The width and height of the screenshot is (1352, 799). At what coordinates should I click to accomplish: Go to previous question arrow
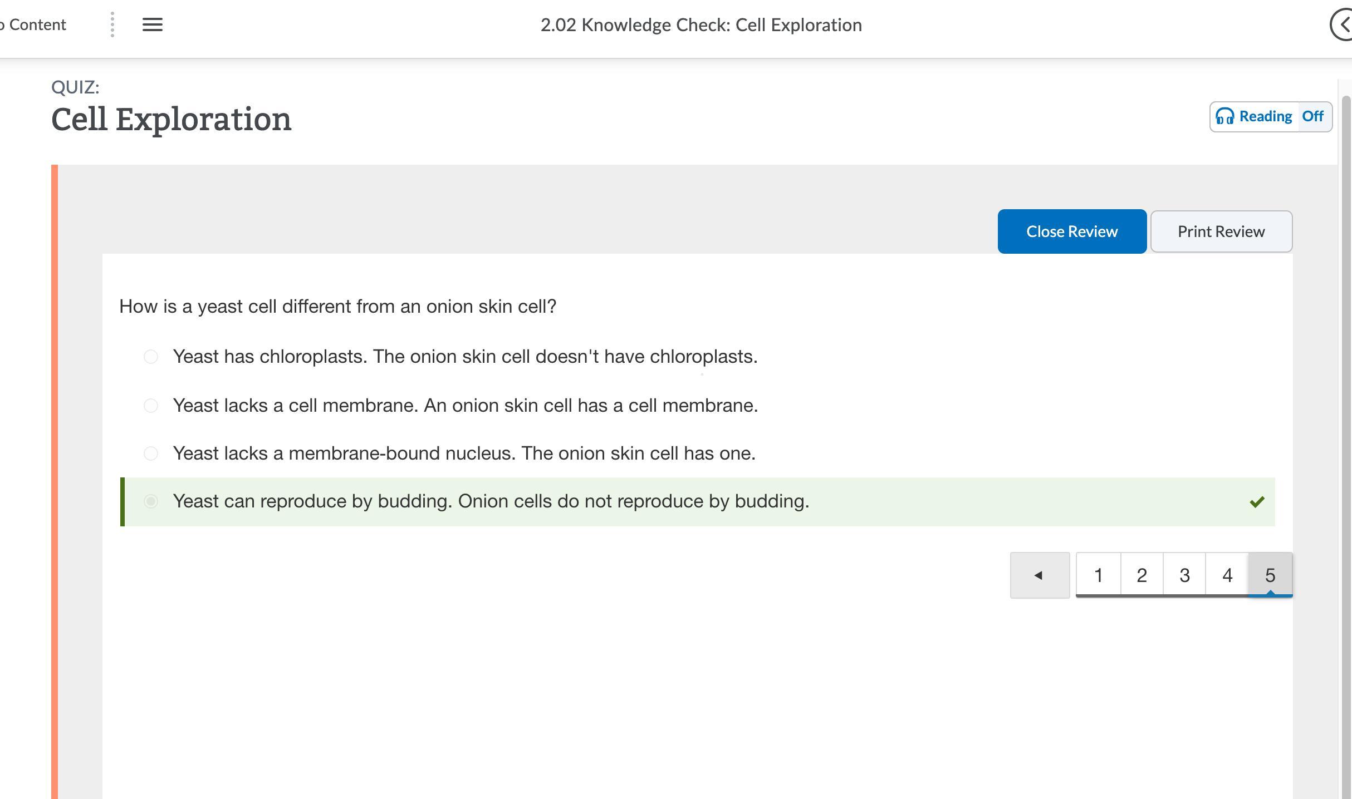coord(1039,575)
